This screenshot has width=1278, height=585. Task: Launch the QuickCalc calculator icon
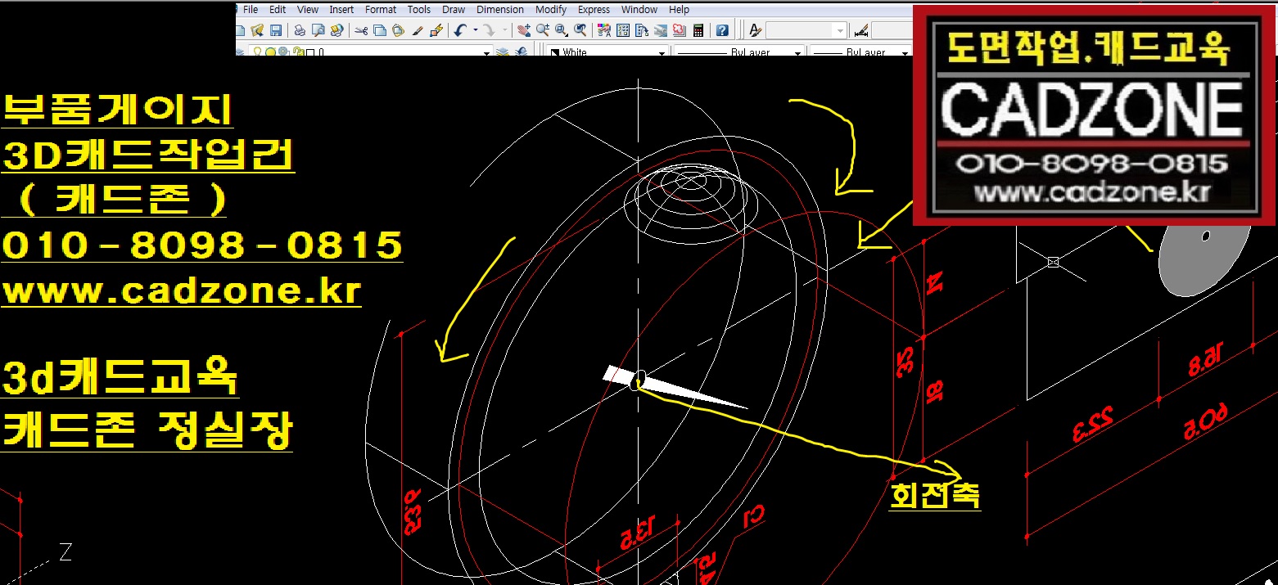[x=698, y=30]
